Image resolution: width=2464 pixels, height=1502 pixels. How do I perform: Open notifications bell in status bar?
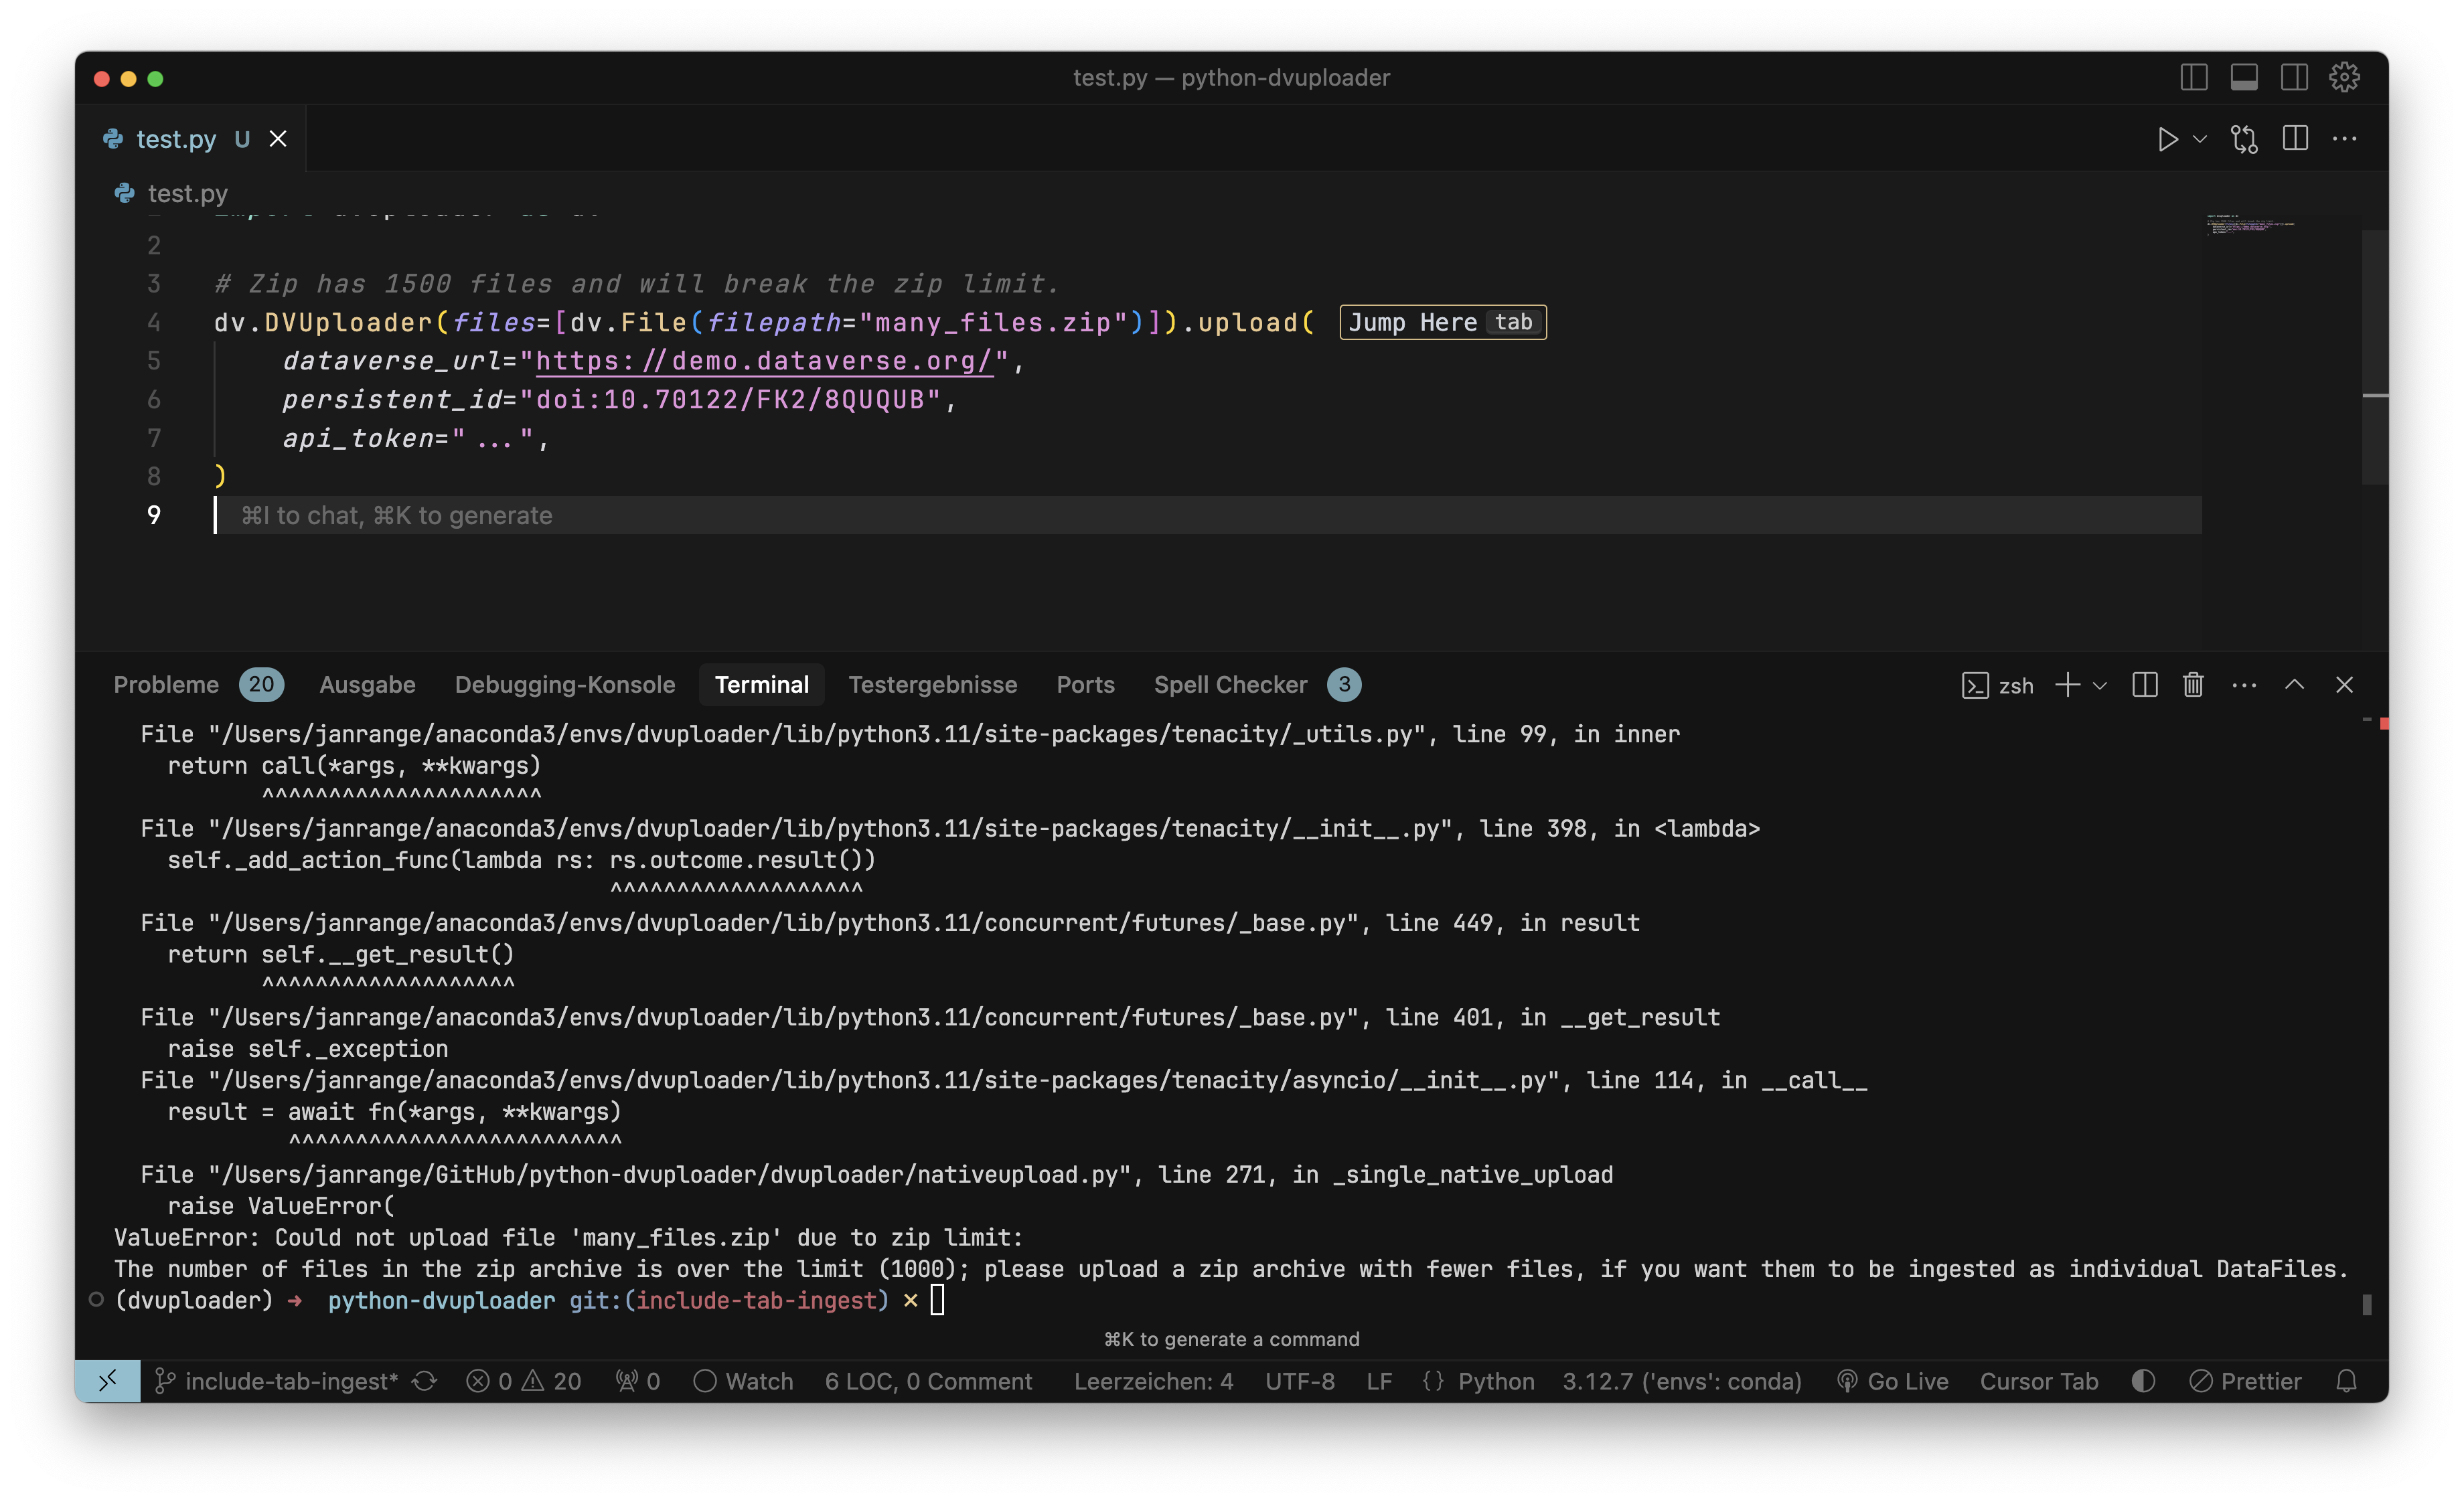click(x=2346, y=1381)
